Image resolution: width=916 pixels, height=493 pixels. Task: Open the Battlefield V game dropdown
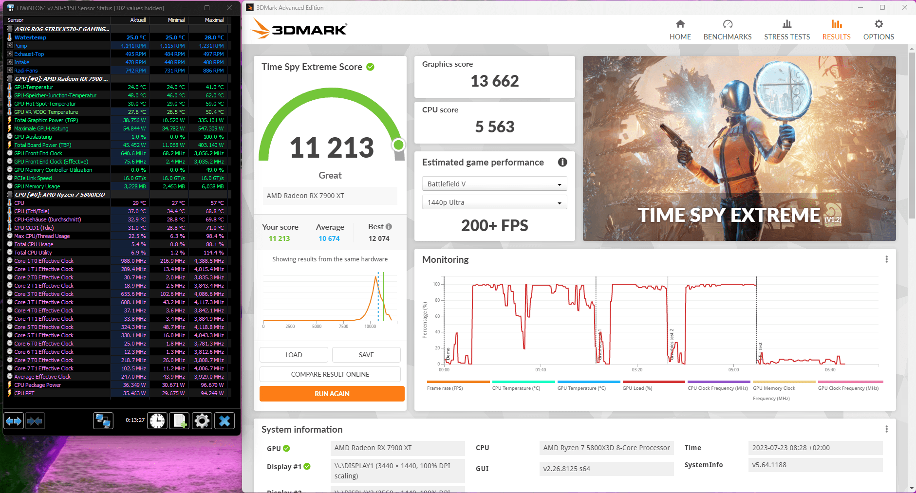(494, 184)
